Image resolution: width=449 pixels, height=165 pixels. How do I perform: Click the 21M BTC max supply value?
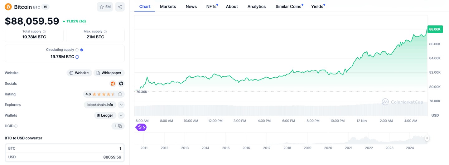click(95, 37)
